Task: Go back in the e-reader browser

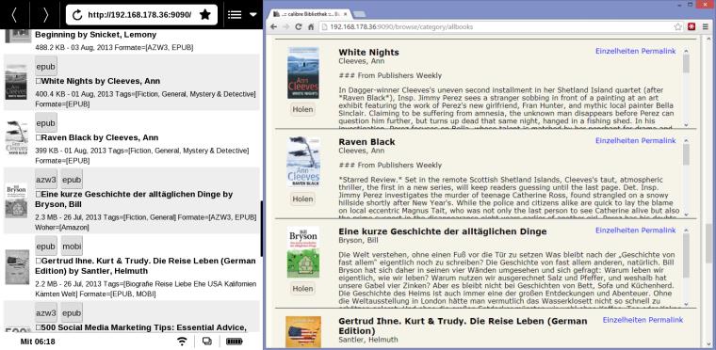Action: tap(14, 15)
